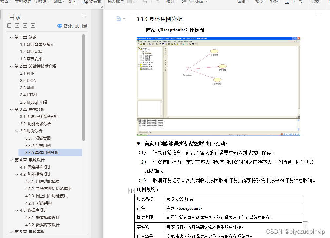Click the table cell 事件流

150,227
